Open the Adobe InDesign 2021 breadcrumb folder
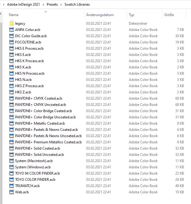 pyautogui.click(x=23, y=4)
